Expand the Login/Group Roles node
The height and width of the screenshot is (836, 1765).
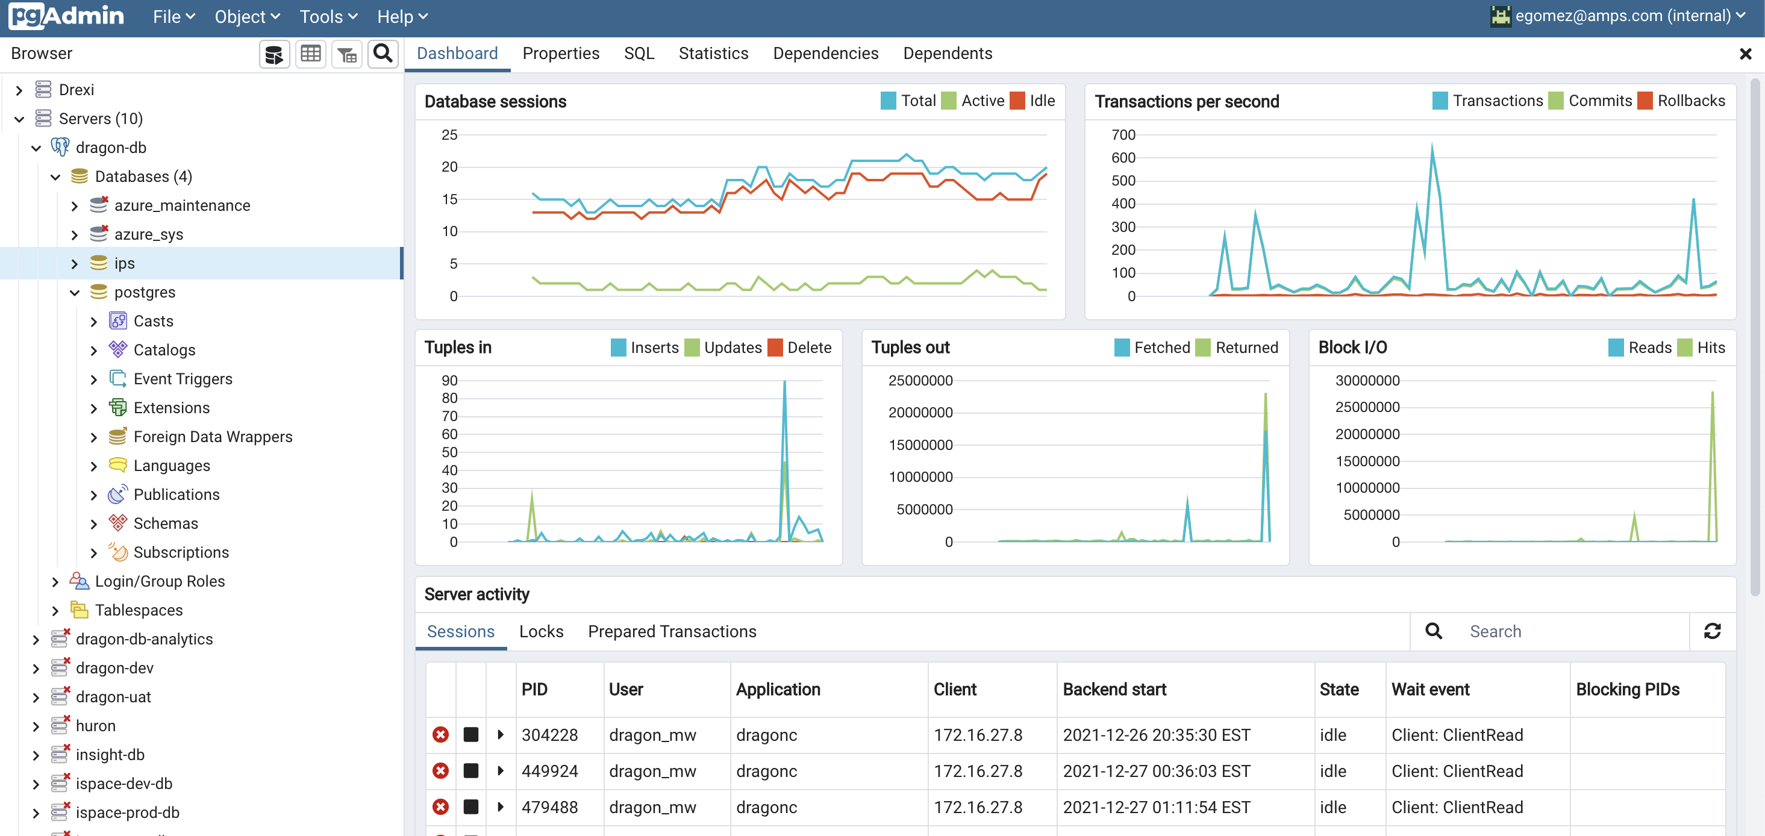click(55, 582)
